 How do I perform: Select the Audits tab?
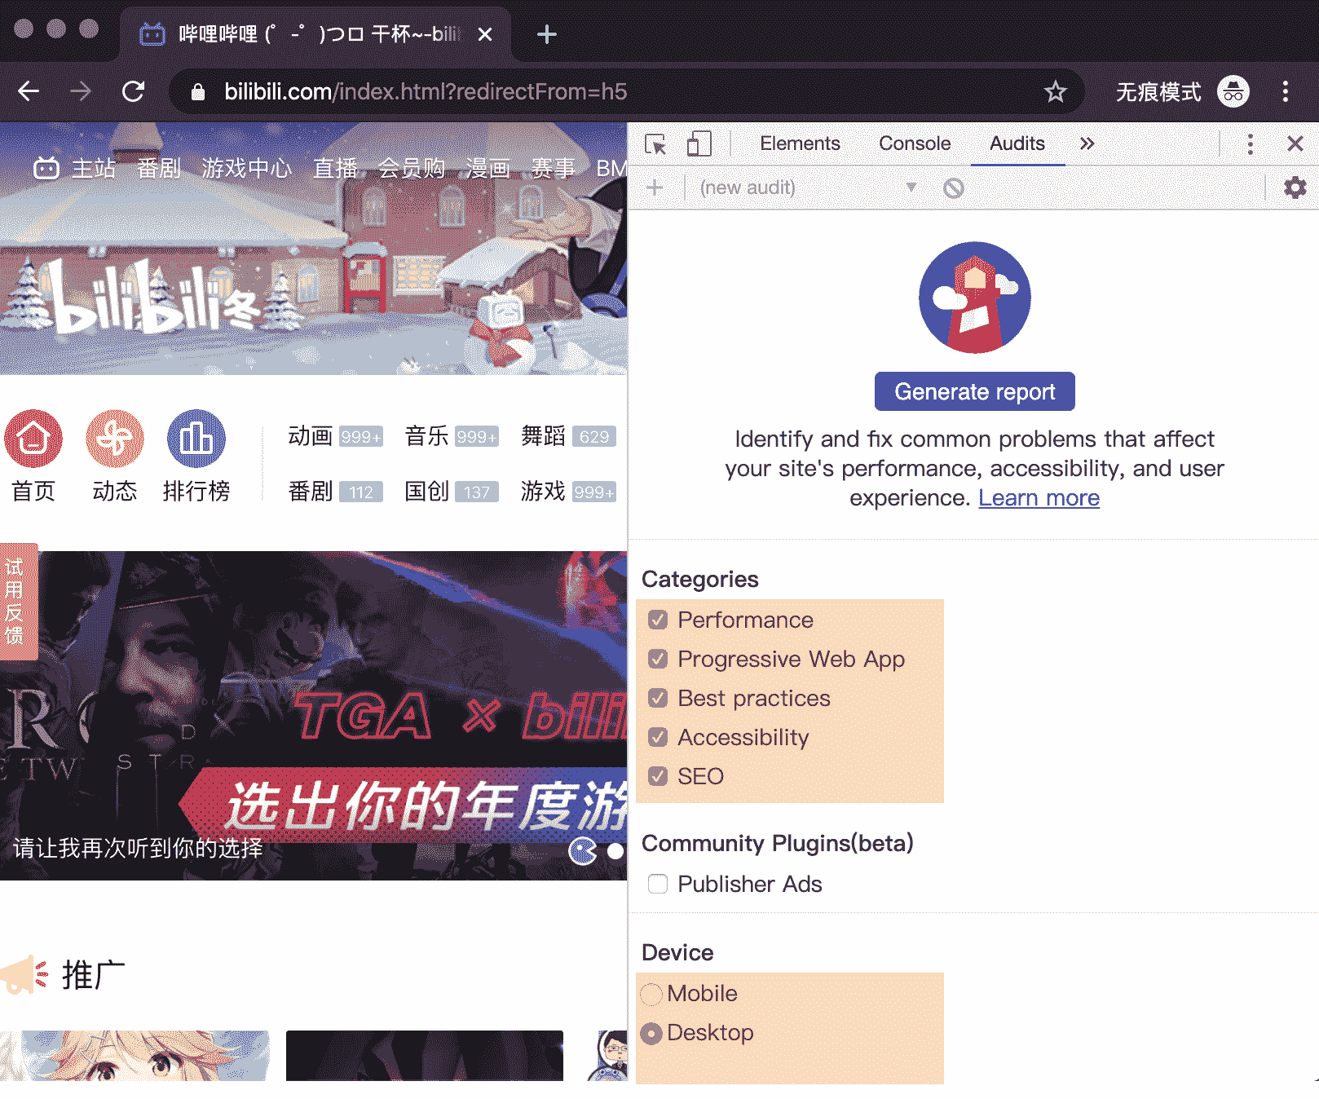1017,143
